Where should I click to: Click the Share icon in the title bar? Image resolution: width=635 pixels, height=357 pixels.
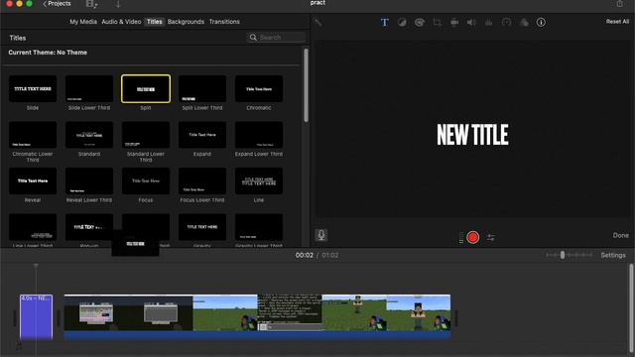click(x=619, y=4)
